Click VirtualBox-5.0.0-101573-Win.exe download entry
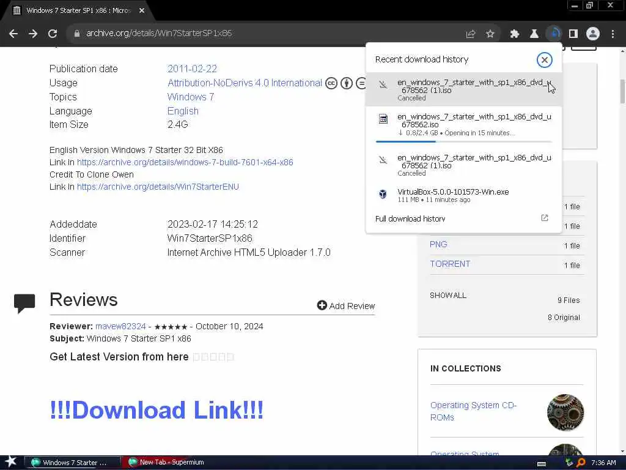This screenshot has height=470, width=626. pyautogui.click(x=463, y=195)
